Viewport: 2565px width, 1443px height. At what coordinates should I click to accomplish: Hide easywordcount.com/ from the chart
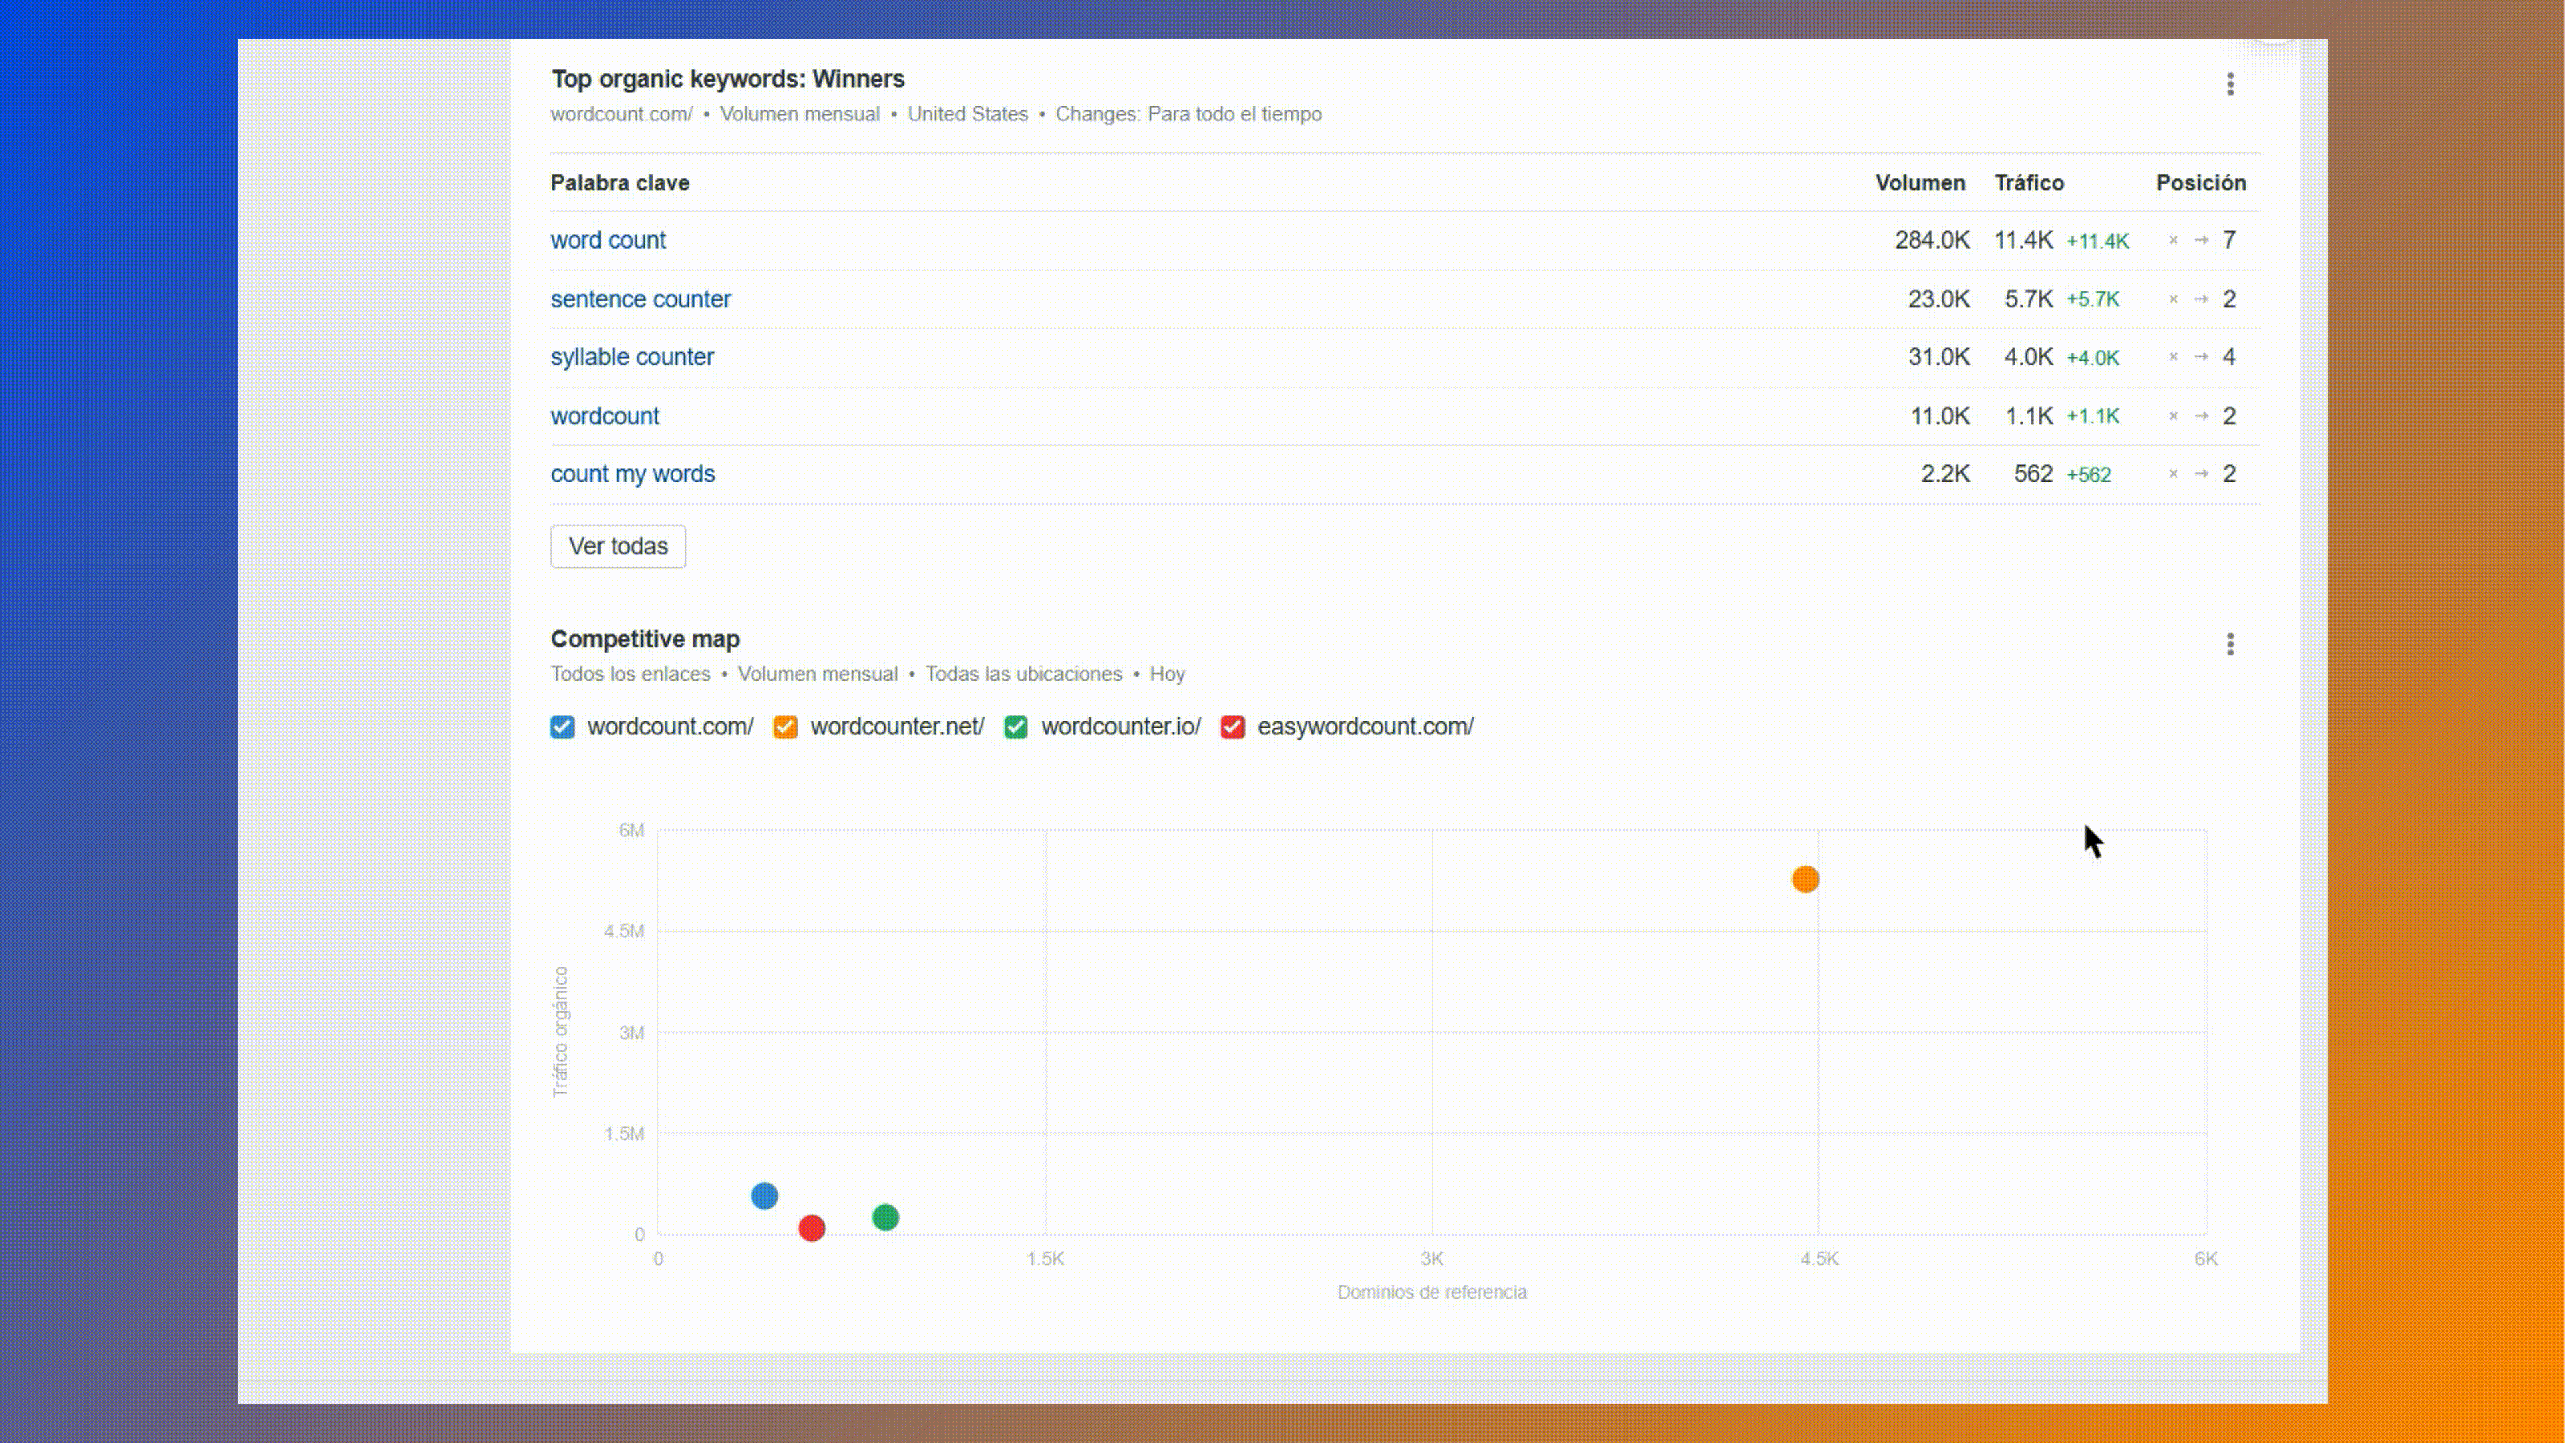[1232, 727]
